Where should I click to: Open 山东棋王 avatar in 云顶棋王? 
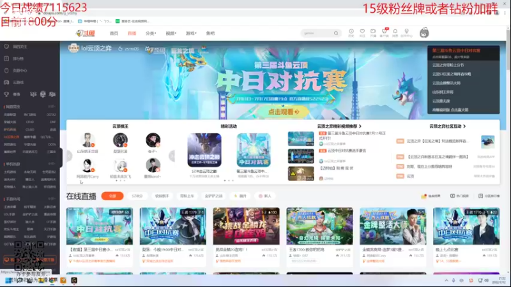coord(88,140)
